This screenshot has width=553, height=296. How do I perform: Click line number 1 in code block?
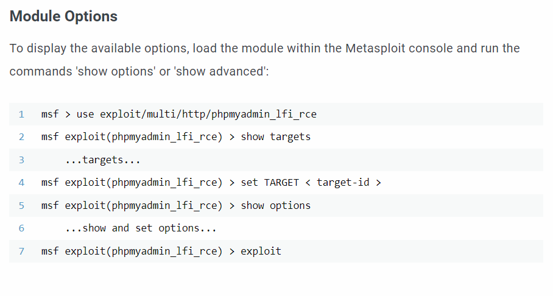point(21,115)
